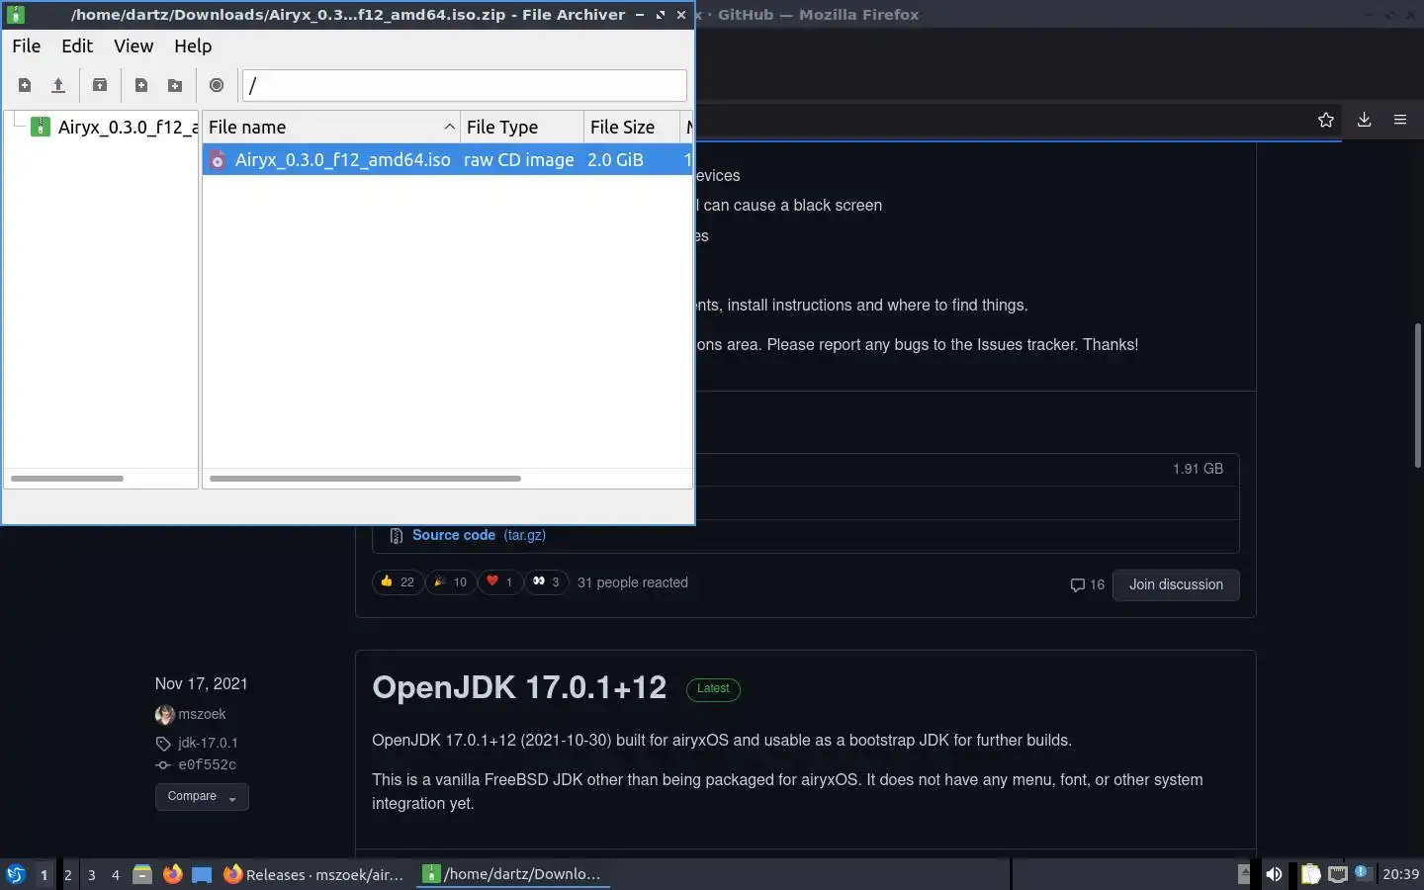
Task: Open the Source code (tar.gz) link
Action: (479, 535)
